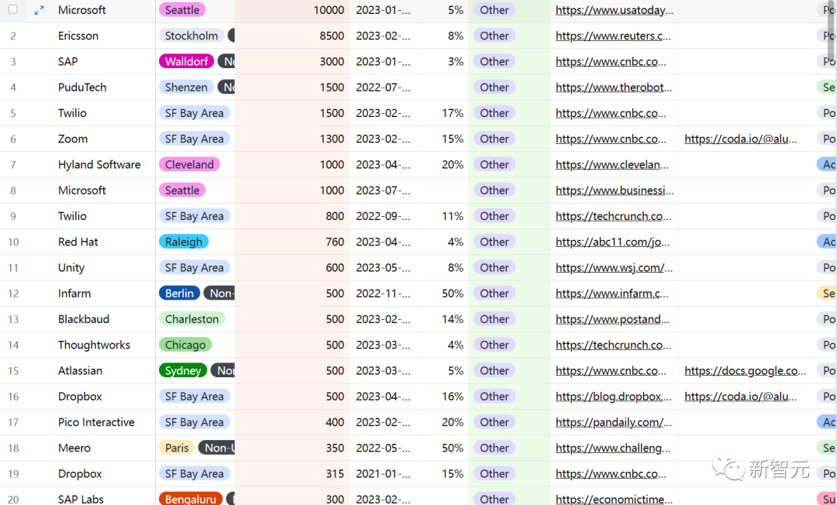Select the 1300 count in Zoom row
The width and height of the screenshot is (837, 505).
tap(292, 139)
